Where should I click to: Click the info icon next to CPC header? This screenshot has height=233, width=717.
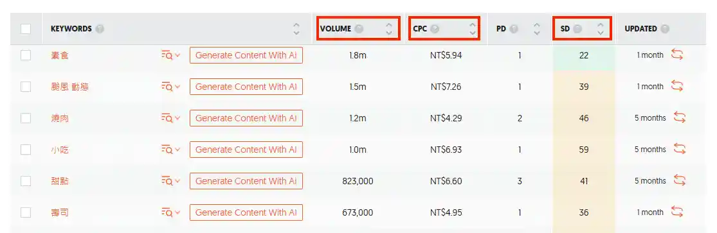435,29
